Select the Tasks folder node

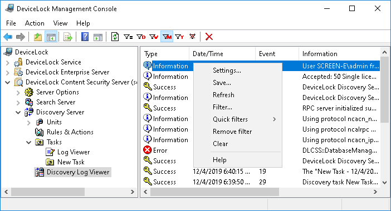tap(54, 142)
